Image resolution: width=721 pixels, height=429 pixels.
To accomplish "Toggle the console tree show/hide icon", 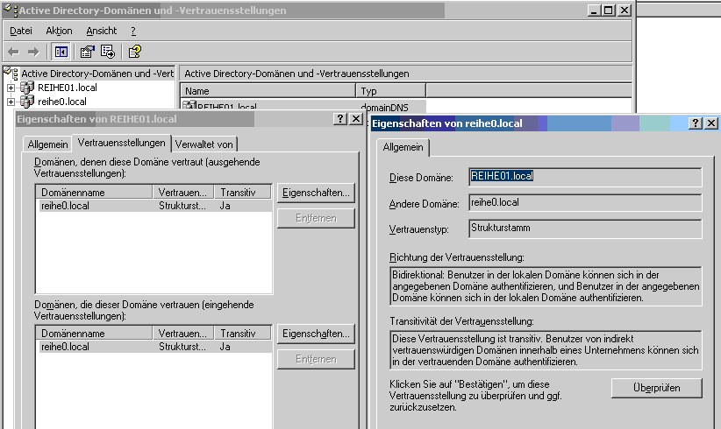I will (61, 52).
